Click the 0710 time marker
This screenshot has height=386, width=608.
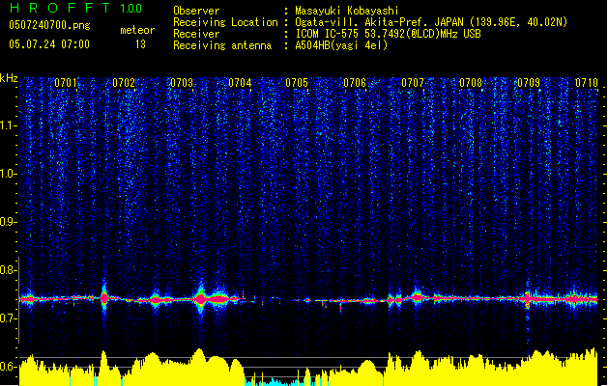tap(587, 83)
